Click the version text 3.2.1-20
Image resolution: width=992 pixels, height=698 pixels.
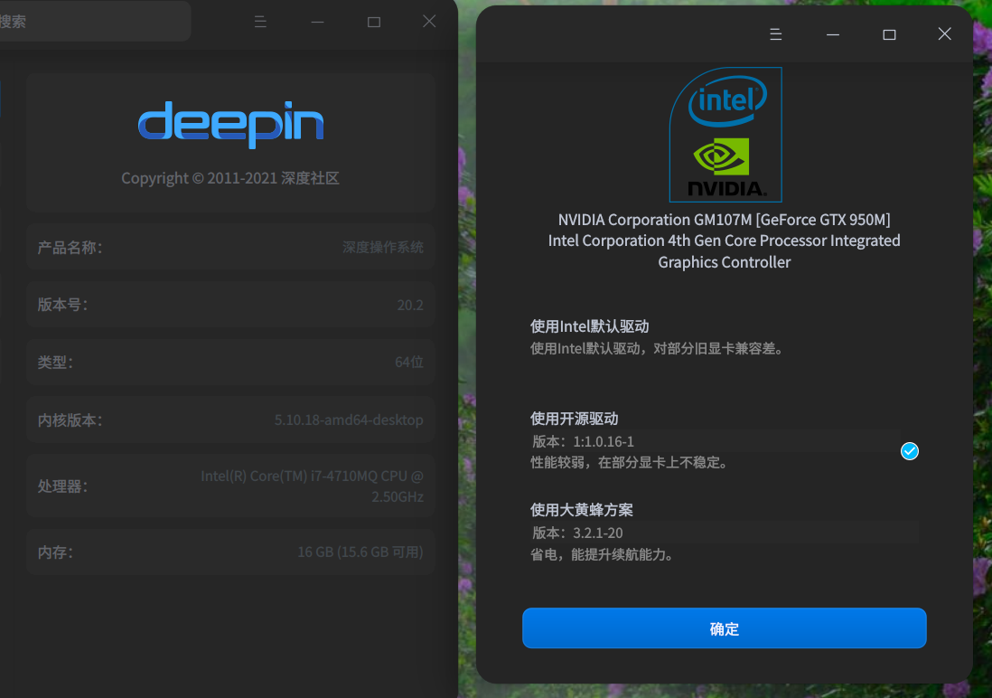click(x=598, y=533)
